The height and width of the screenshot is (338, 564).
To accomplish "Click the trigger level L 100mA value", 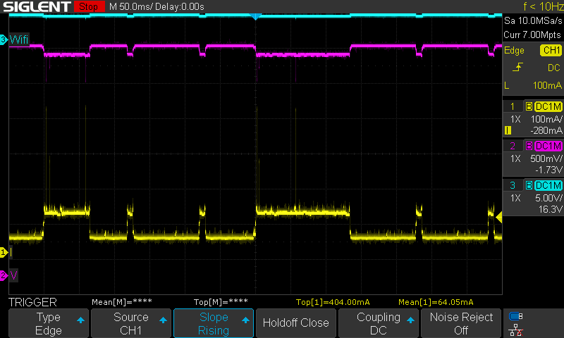I will click(547, 85).
